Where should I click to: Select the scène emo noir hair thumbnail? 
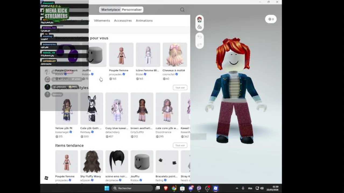(x=117, y=162)
